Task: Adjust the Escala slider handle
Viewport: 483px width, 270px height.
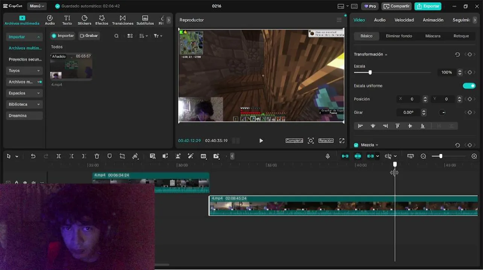Action: tap(370, 72)
